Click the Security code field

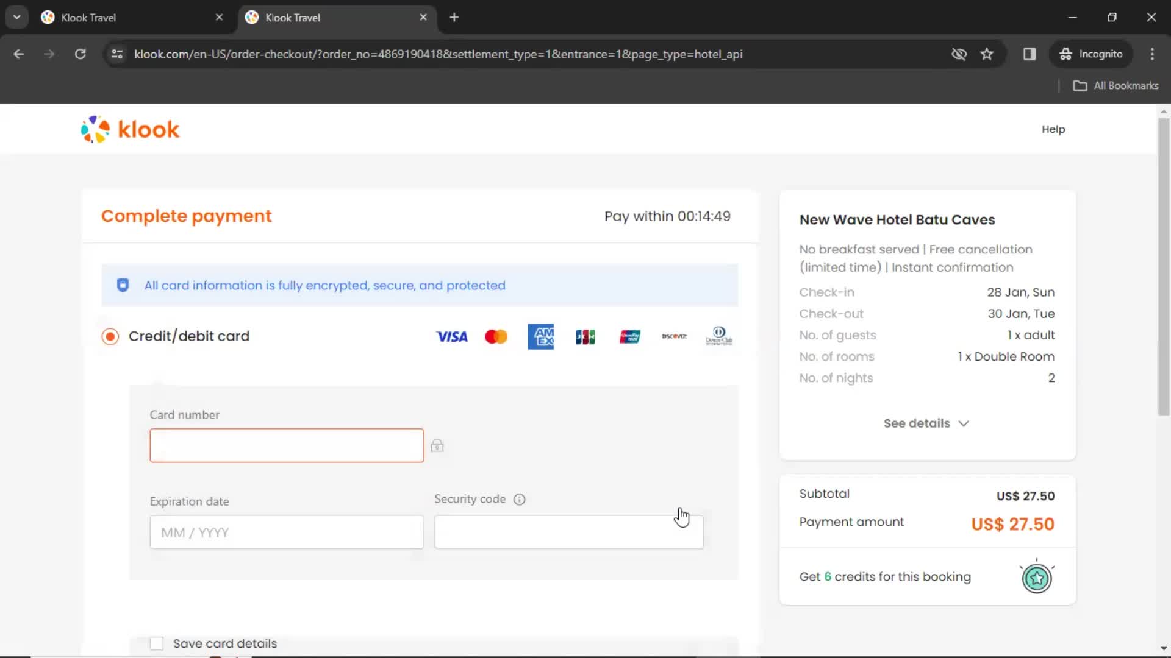[568, 532]
